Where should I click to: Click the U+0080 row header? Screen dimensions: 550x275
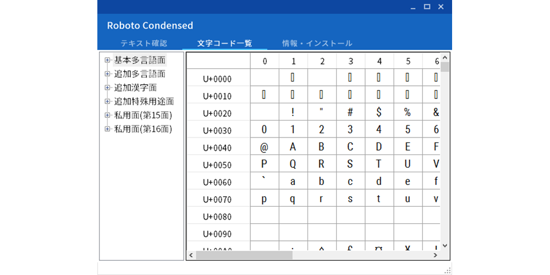218,216
